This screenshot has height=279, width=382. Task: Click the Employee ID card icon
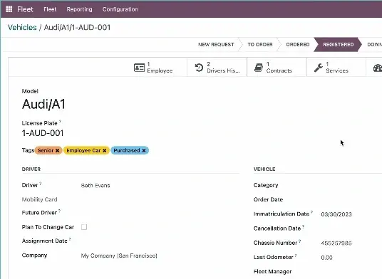tap(139, 68)
